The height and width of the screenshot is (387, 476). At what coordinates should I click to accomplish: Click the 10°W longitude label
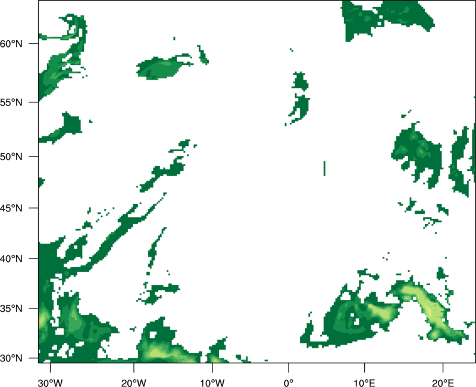tap(212, 383)
